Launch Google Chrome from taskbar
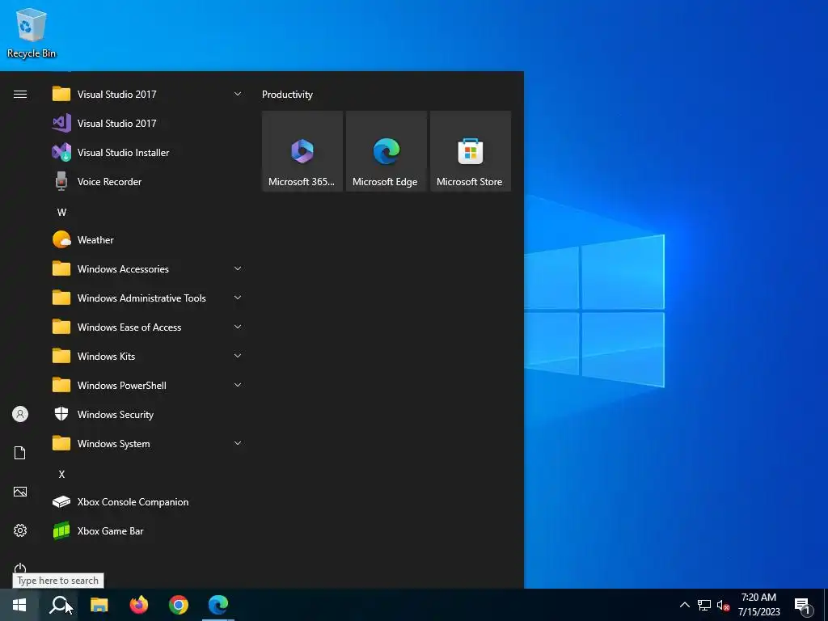Viewport: 828px width, 621px height. tap(179, 605)
